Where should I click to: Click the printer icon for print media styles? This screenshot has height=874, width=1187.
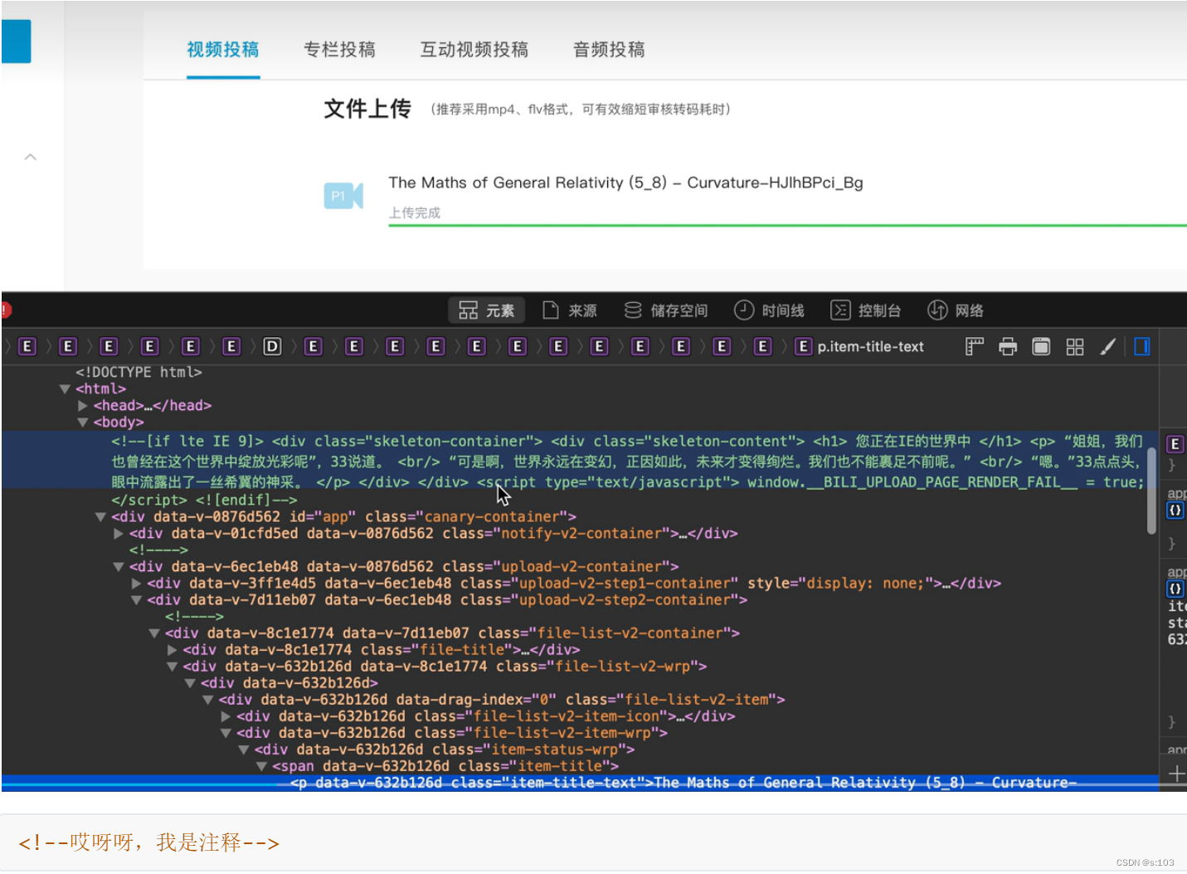coord(1008,347)
